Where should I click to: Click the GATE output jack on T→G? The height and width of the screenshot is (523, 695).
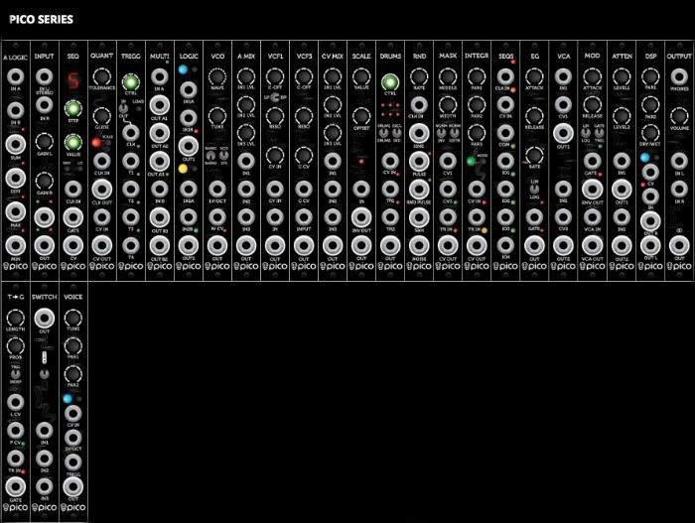click(15, 485)
